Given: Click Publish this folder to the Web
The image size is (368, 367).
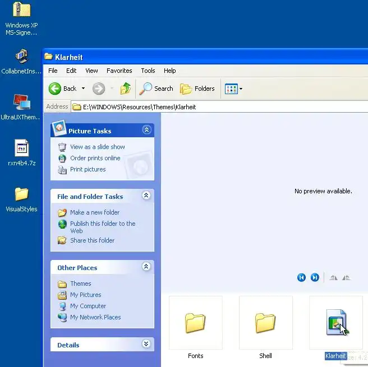Looking at the screenshot, I should point(103,227).
